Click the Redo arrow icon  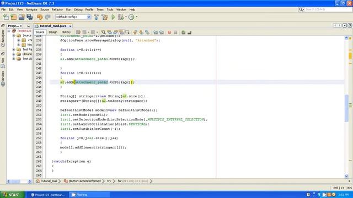(x=47, y=17)
